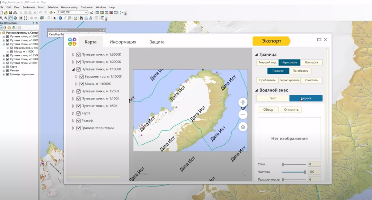The height and width of the screenshot is (200, 372).
Task: Uncheck the Рельеф layer checkbox
Action: (79, 121)
